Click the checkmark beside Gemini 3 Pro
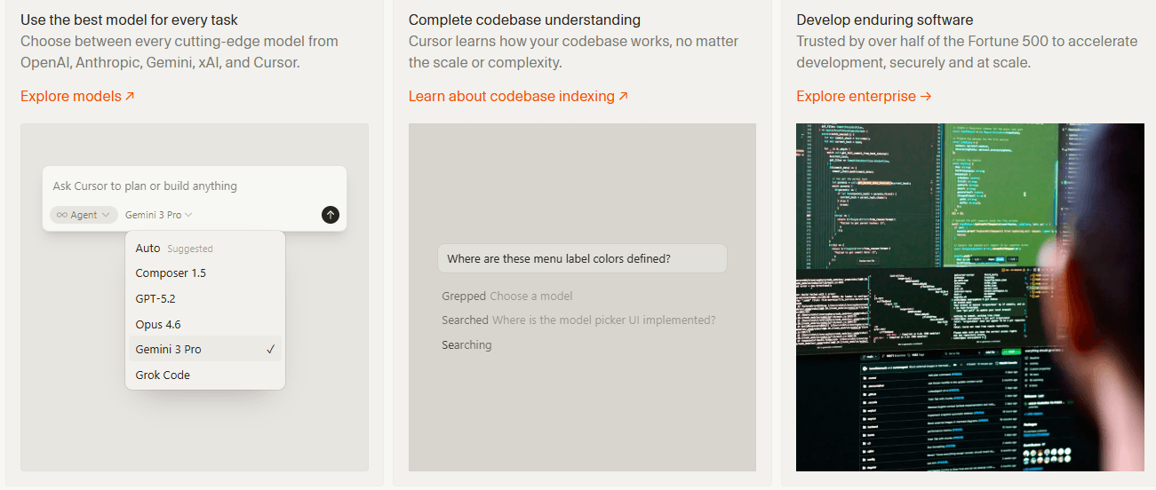 coord(270,350)
